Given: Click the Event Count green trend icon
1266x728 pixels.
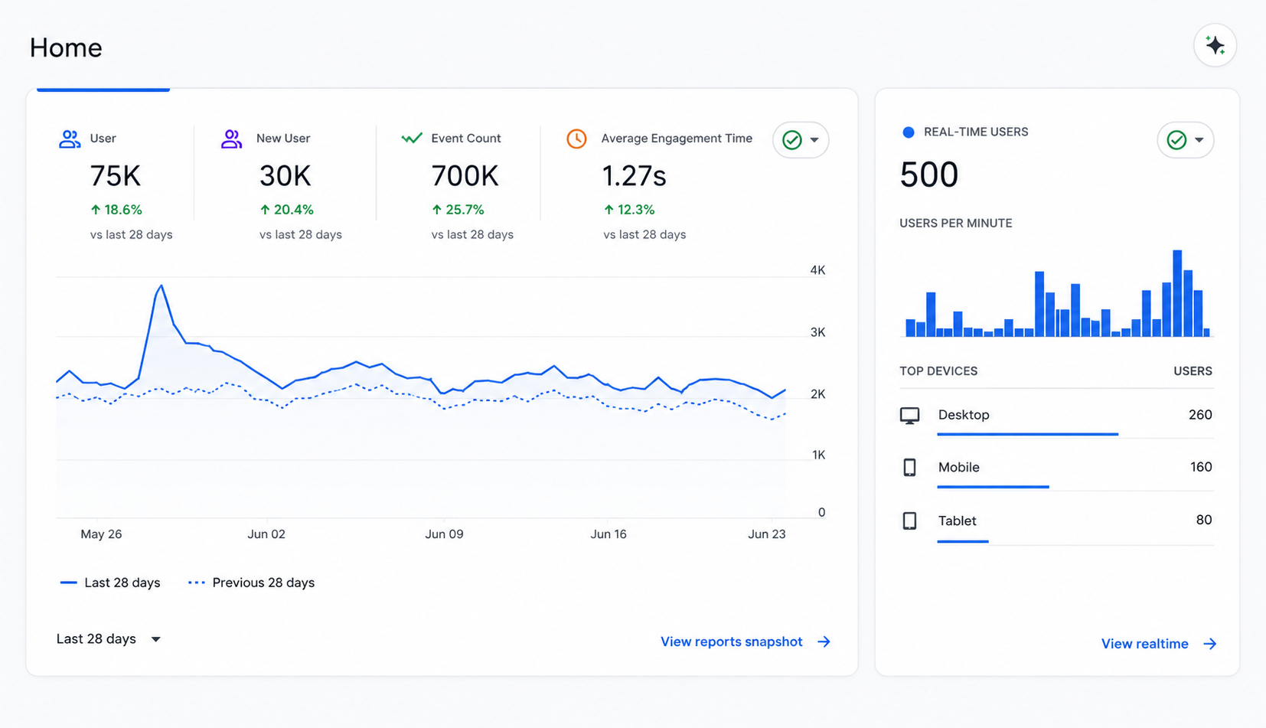Looking at the screenshot, I should 412,139.
